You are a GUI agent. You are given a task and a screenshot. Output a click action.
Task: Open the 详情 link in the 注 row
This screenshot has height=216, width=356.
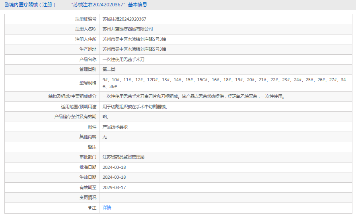point(107,208)
